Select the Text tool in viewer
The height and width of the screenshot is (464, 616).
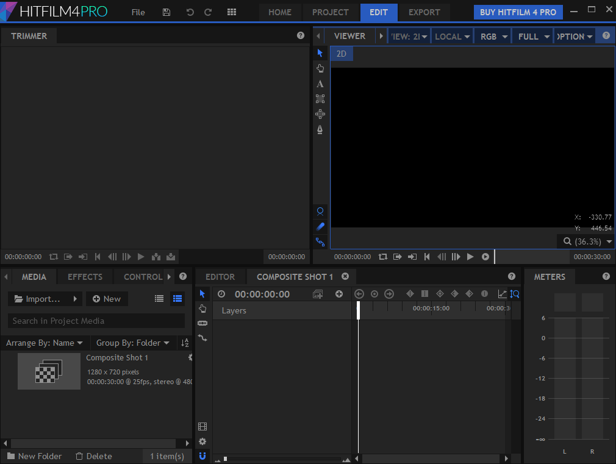coord(320,84)
